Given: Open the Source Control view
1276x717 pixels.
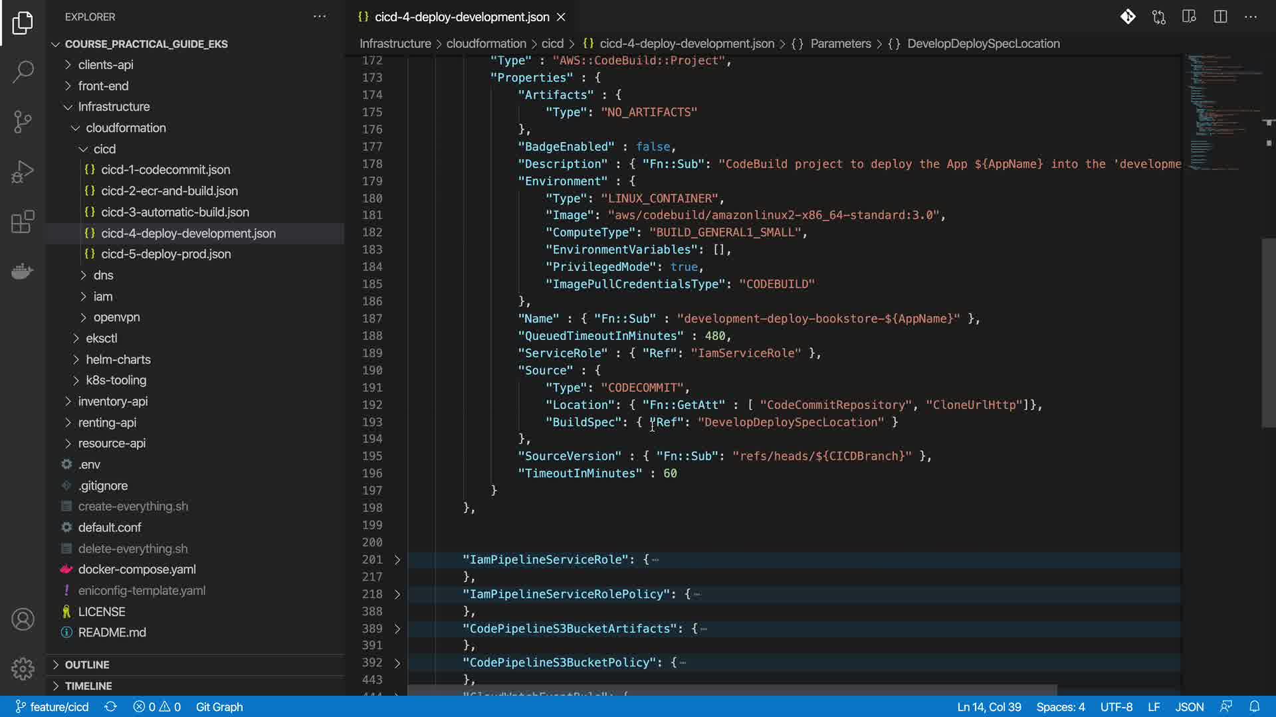Looking at the screenshot, I should click(x=23, y=121).
